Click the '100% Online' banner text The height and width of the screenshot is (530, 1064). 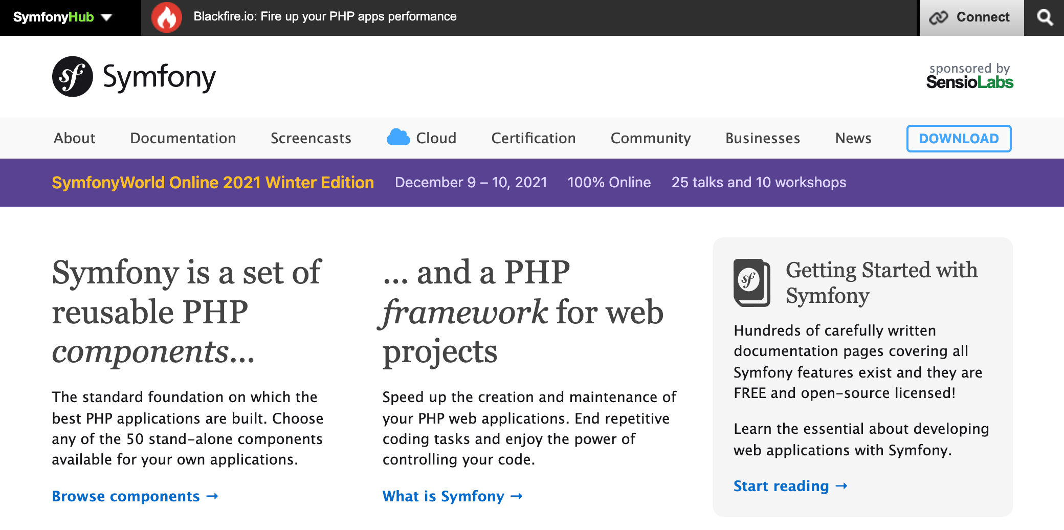[x=609, y=183]
